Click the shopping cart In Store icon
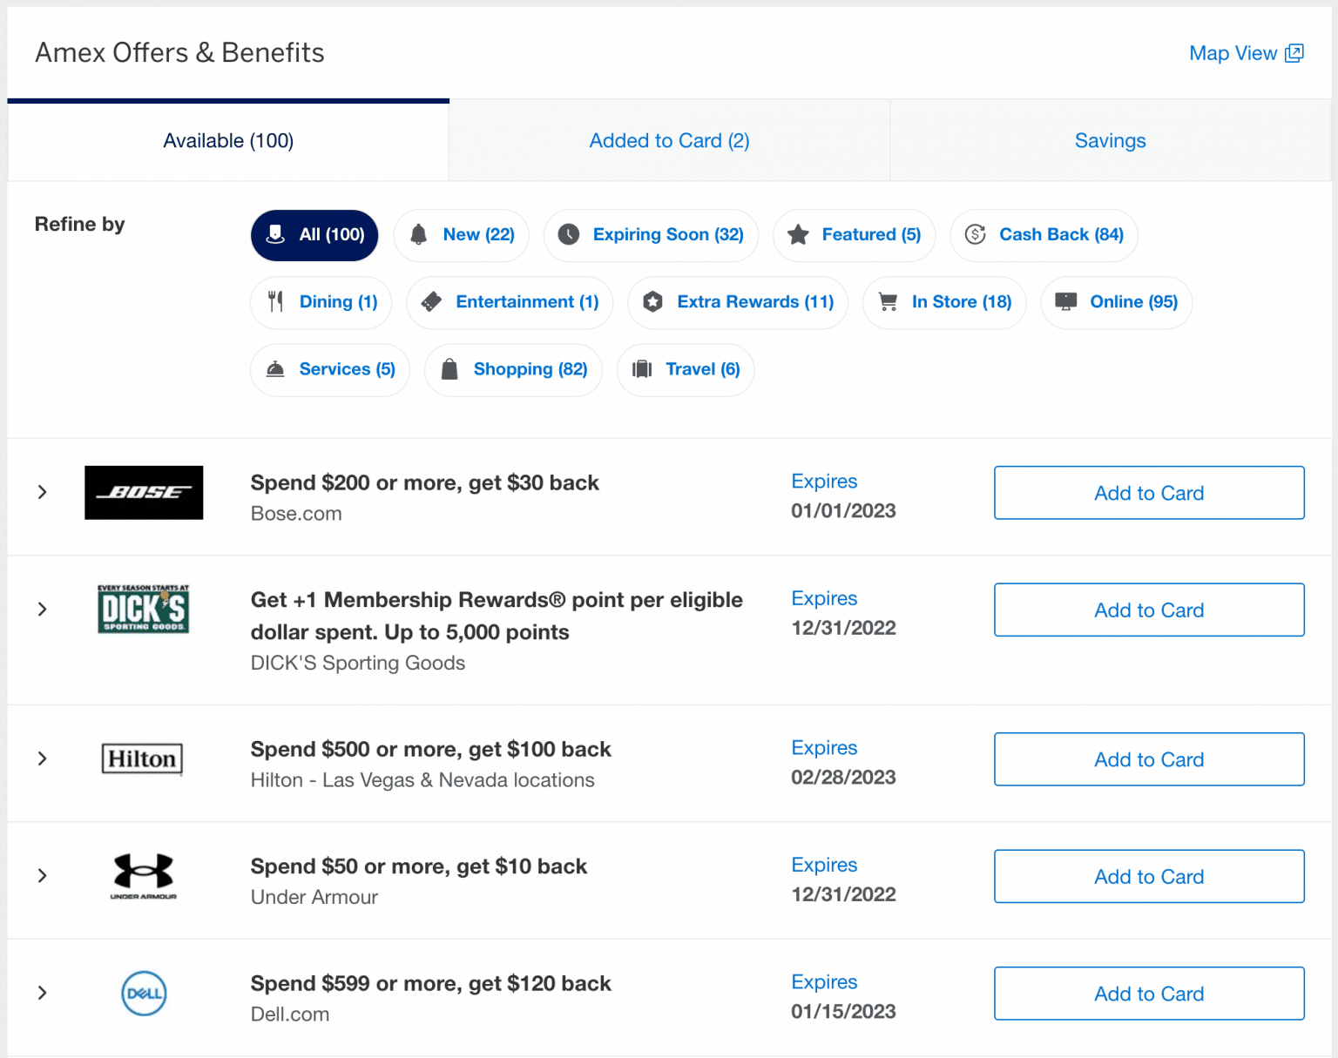Screen dimensions: 1338x1058 click(x=889, y=301)
